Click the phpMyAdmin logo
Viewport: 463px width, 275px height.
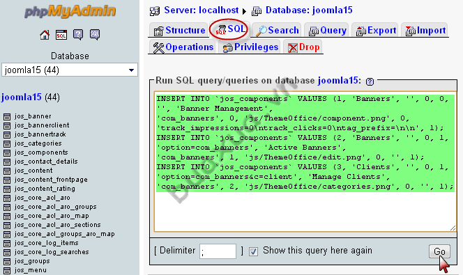[x=70, y=12]
